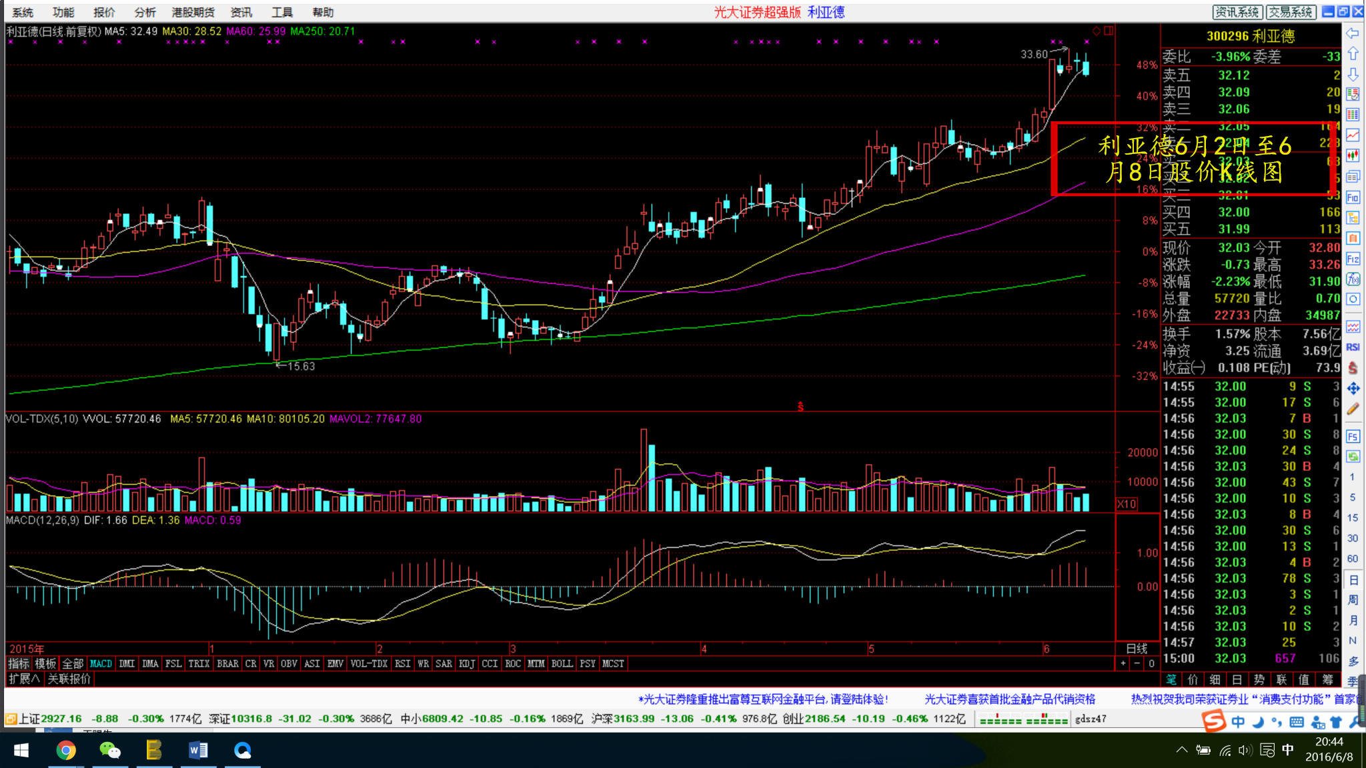Image resolution: width=1366 pixels, height=768 pixels.
Task: Click the up arrow icon in right sidebar
Action: 1353,53
